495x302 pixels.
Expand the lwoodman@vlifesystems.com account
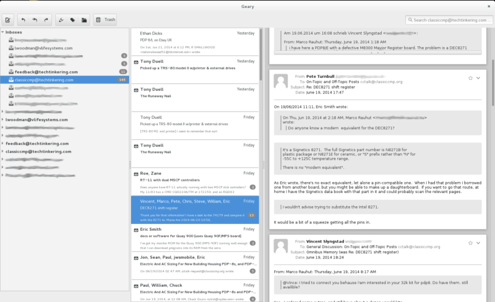2,119
